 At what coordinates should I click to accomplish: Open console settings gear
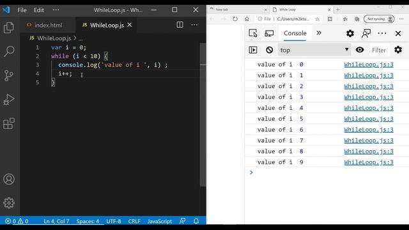[398, 50]
